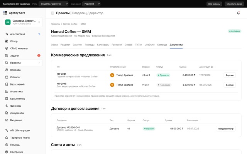
Task: Open Версии for КП-2045
Action: [230, 85]
